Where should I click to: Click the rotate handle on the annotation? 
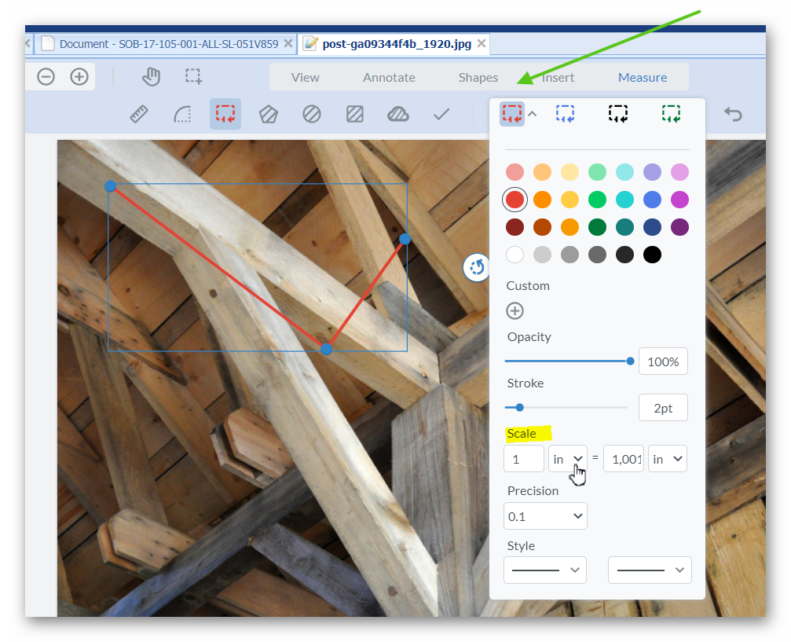click(x=477, y=268)
